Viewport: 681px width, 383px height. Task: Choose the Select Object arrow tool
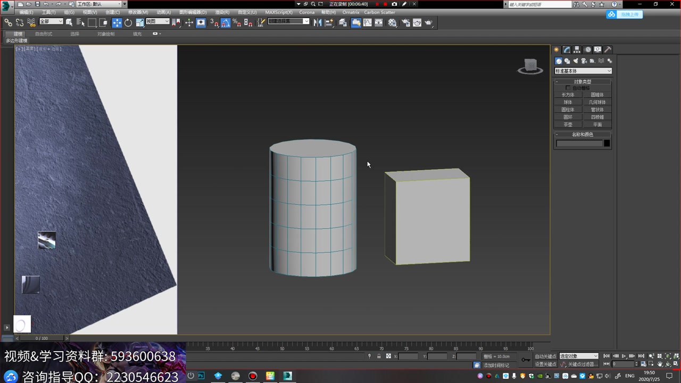[x=69, y=22]
